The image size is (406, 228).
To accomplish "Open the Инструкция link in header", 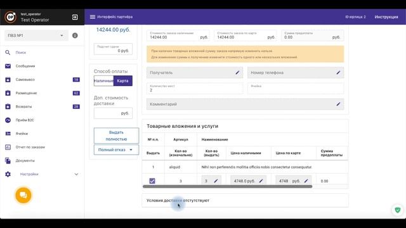I will click(x=386, y=17).
